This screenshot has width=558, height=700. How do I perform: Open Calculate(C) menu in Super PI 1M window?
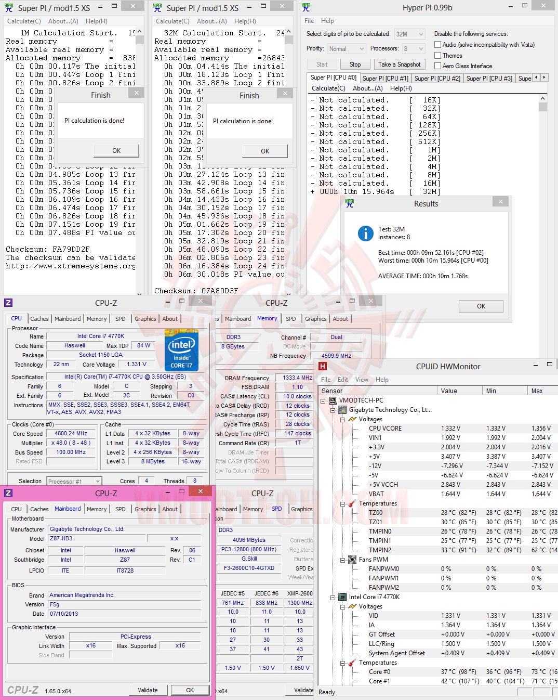pos(24,21)
